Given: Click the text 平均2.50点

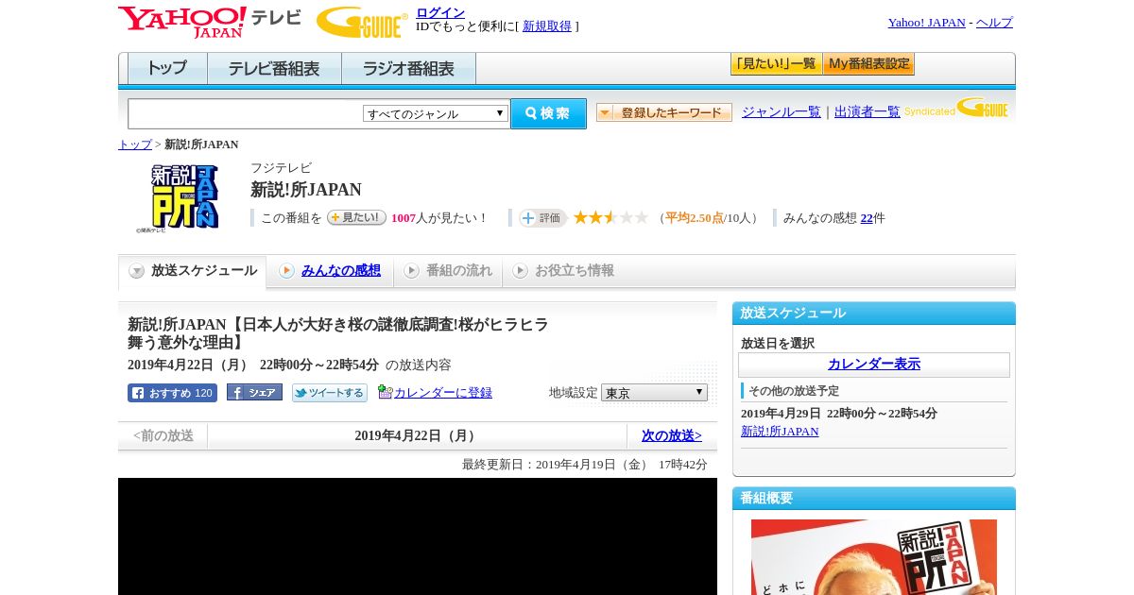Looking at the screenshot, I should (694, 218).
